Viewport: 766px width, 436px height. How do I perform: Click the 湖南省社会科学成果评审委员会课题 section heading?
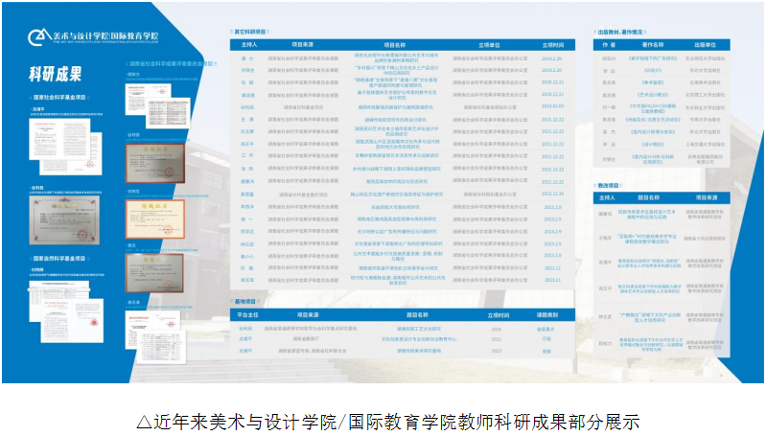tap(169, 65)
